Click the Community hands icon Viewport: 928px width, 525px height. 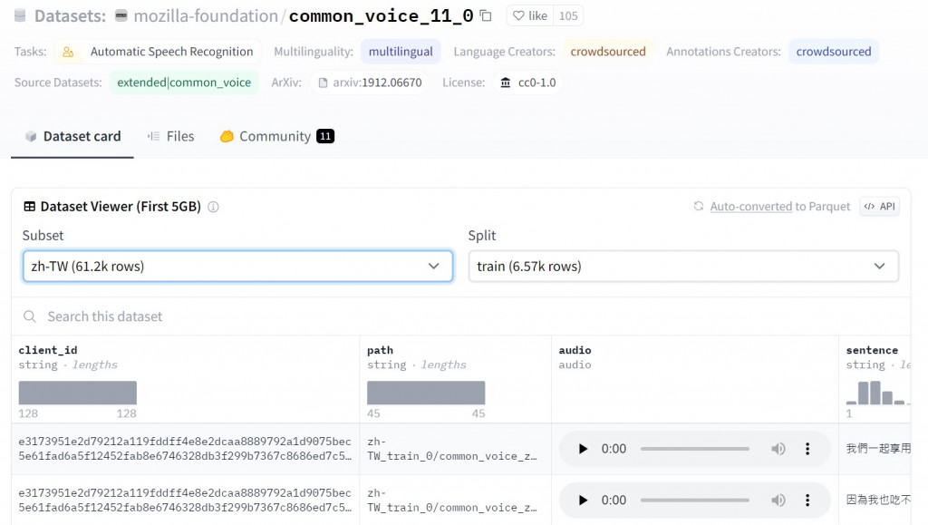[x=227, y=137]
